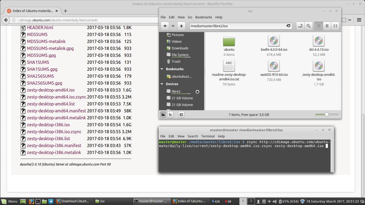Open the folder view mode button bottom-left
365x205 pixels.
point(163,115)
